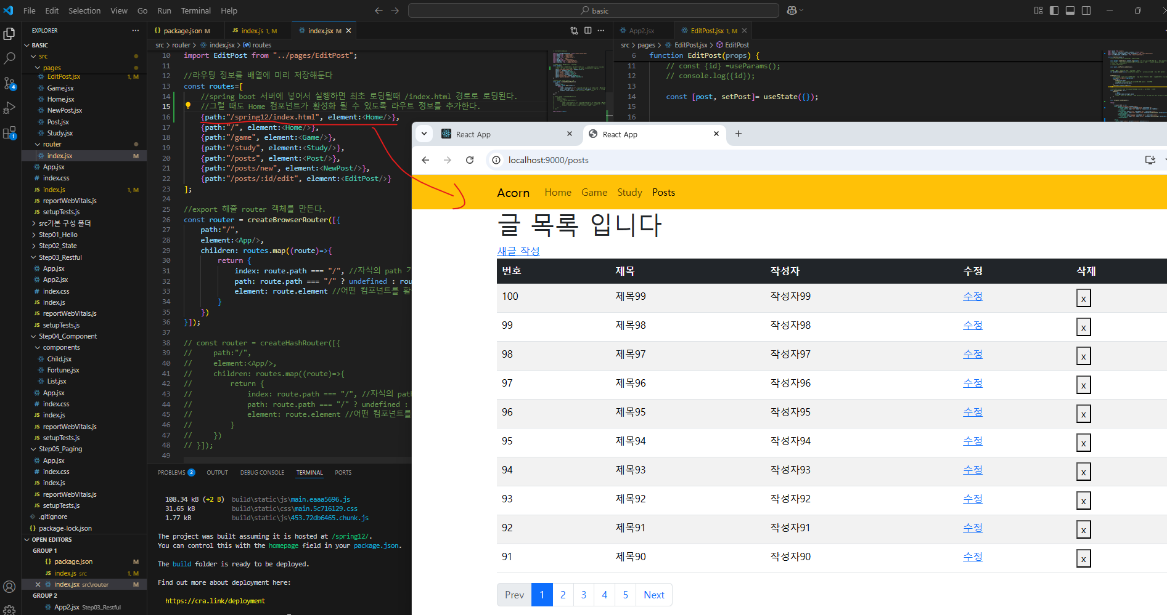Click 수정 link for post 100
Screen dimensions: 1167x615
click(x=973, y=296)
